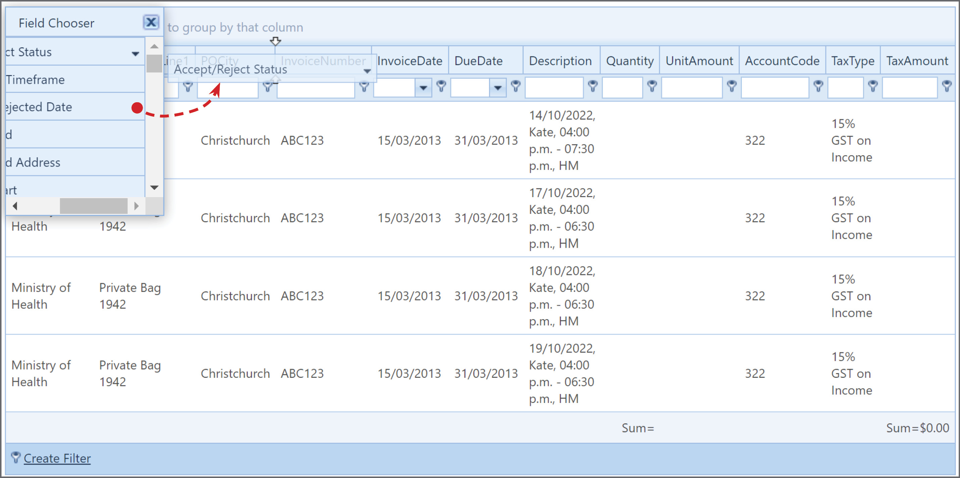Click the TaxType filter input field
This screenshot has width=960, height=478.
(x=846, y=88)
